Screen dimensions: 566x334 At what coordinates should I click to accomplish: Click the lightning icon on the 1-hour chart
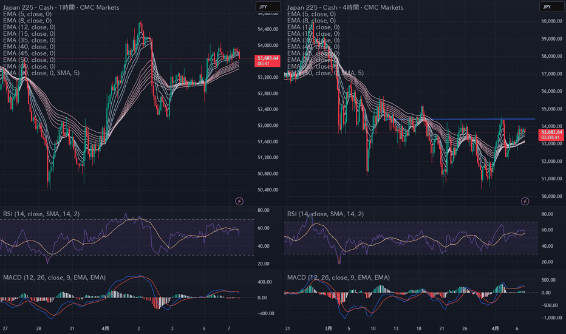(239, 201)
